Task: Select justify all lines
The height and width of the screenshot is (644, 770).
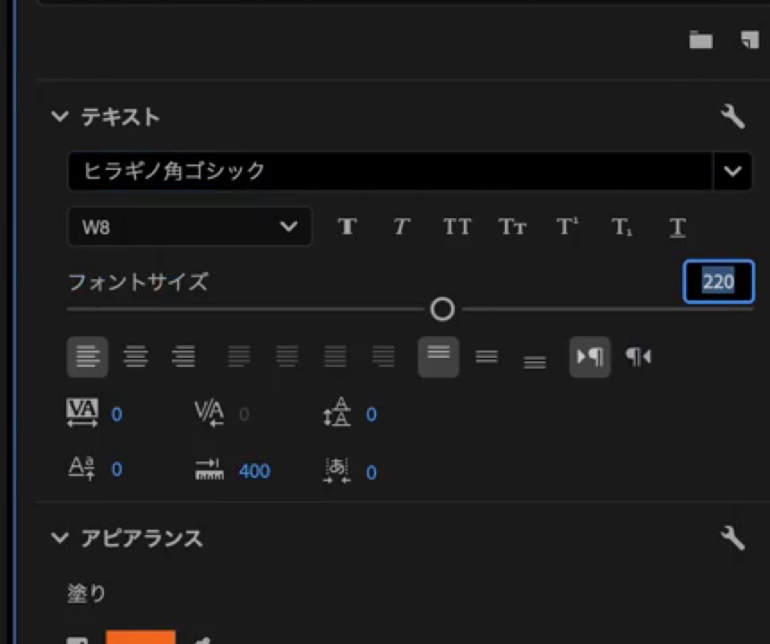Action: point(335,356)
